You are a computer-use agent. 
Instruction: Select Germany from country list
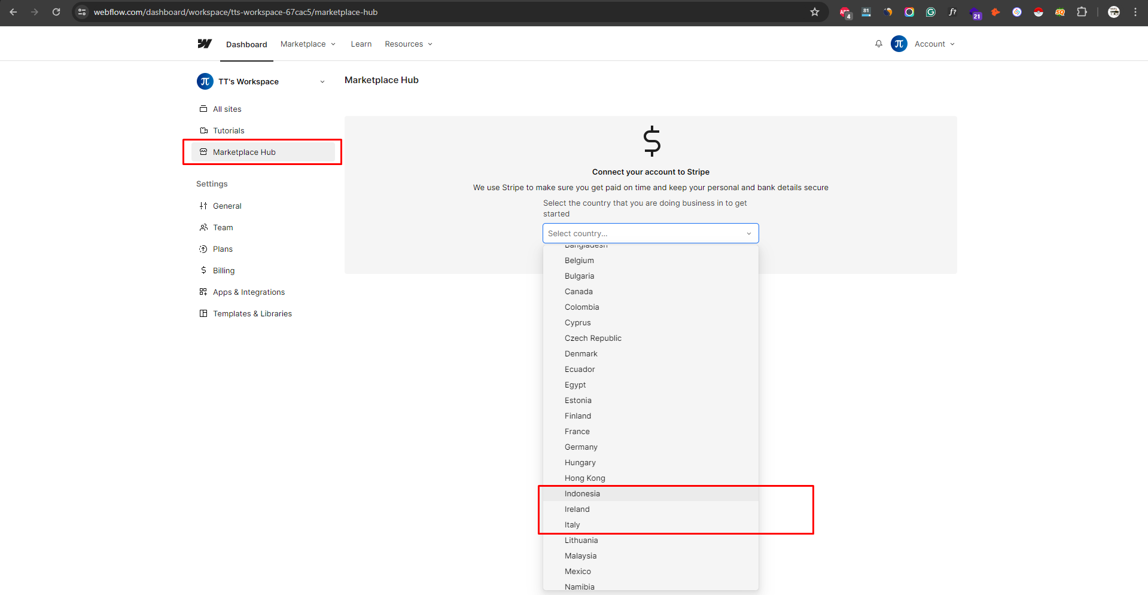pos(651,447)
